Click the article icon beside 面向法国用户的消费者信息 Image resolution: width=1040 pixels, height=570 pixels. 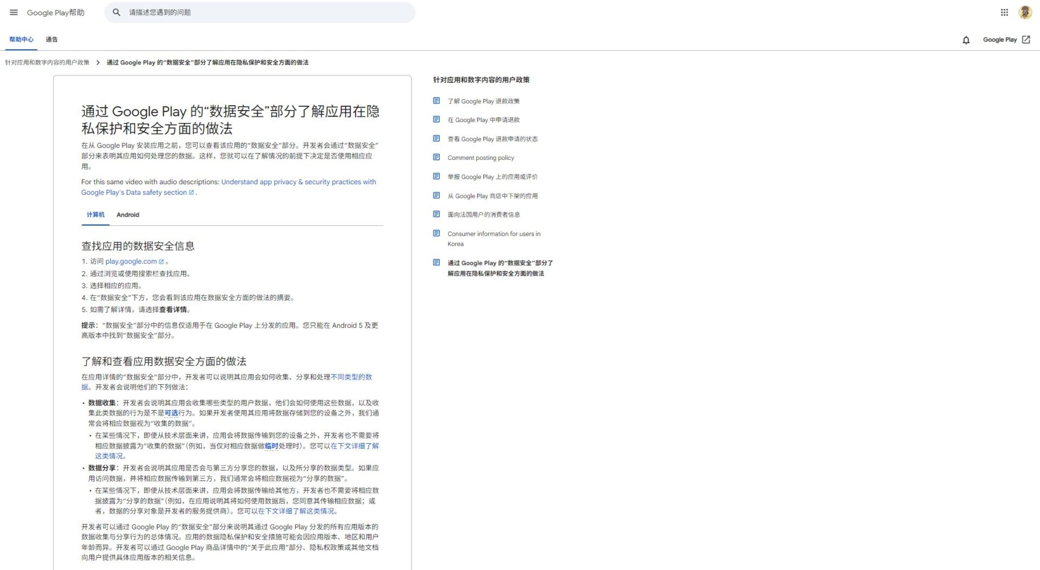click(x=437, y=215)
